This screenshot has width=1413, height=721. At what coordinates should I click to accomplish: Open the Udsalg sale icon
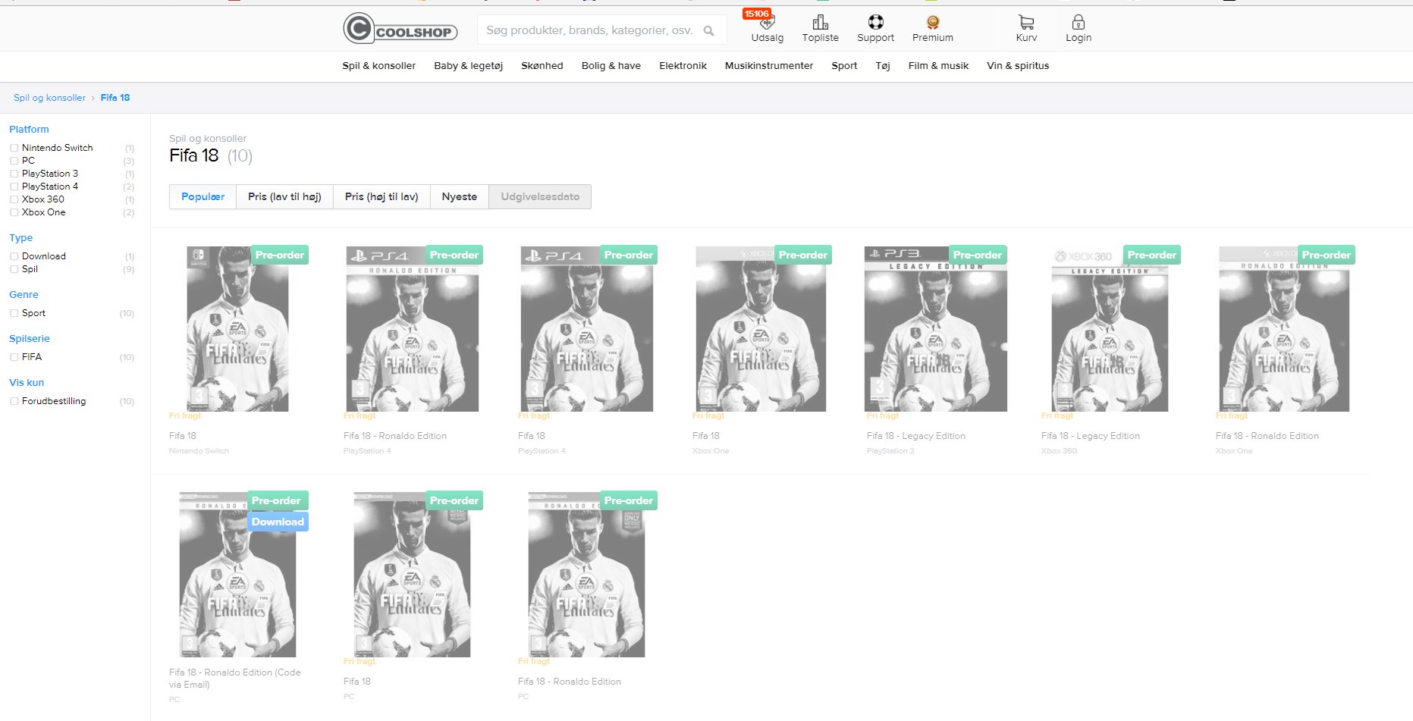click(x=767, y=24)
